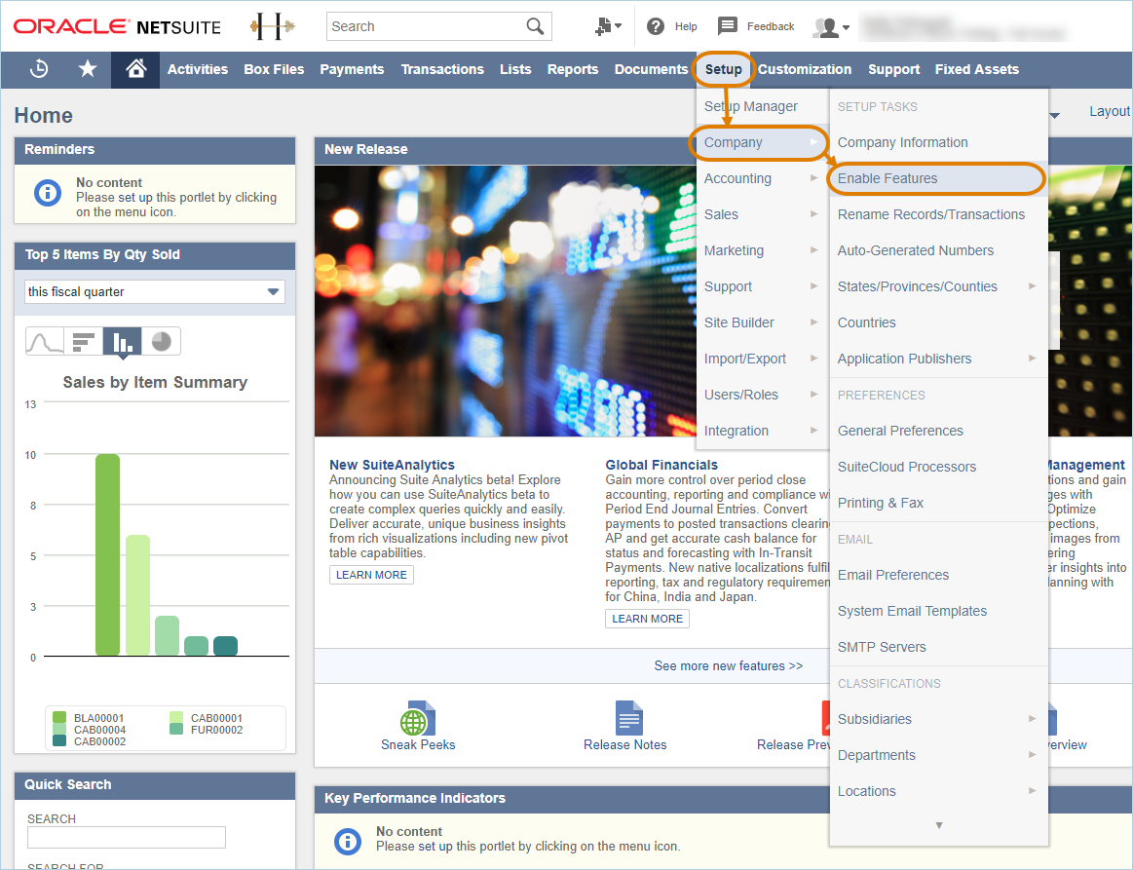Open See more new features link
The width and height of the screenshot is (1133, 870).
(x=729, y=665)
